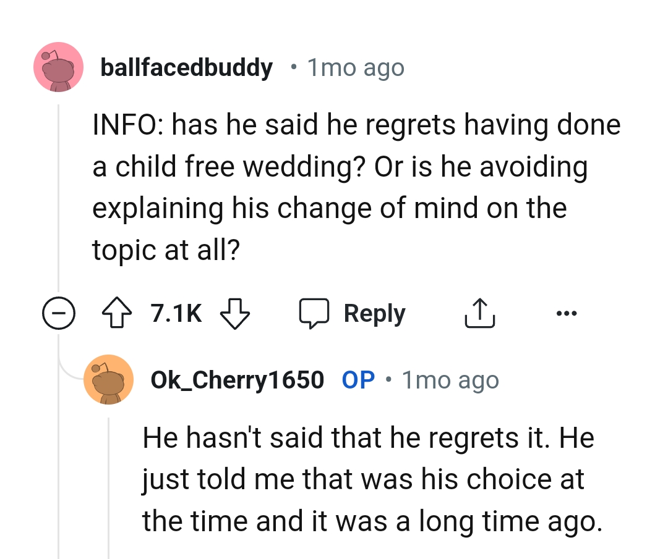668x559 pixels.
Task: Open Ok_Cherry1650's profile via username
Action: 238,380
